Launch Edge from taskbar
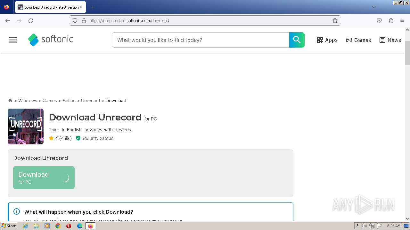Screen dimensions: 410x230 79,226
